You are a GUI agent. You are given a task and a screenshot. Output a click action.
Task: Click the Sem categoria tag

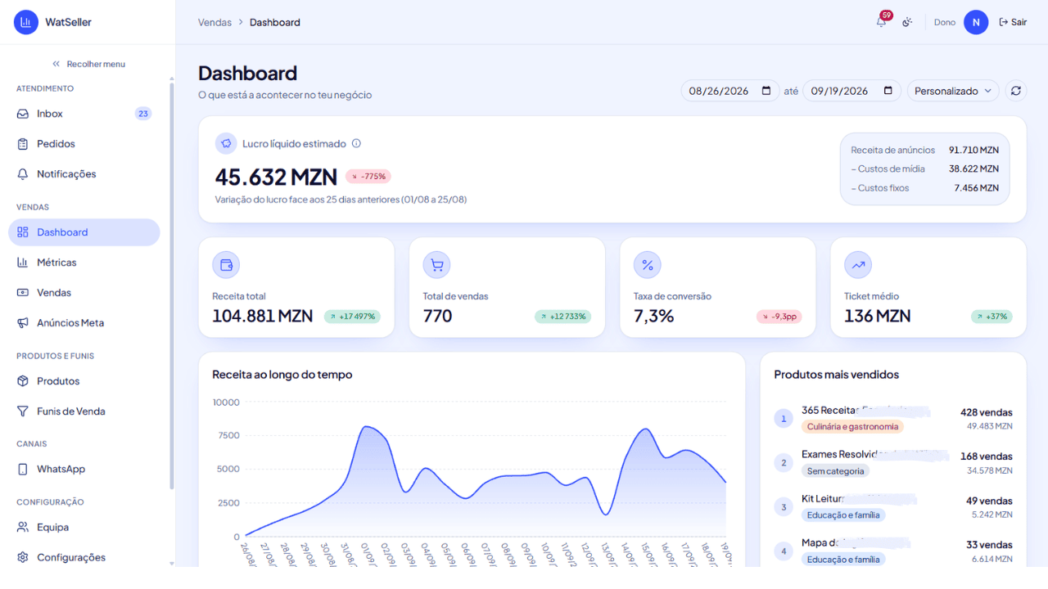tap(835, 471)
